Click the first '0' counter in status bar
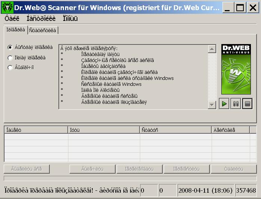 pos(149,190)
